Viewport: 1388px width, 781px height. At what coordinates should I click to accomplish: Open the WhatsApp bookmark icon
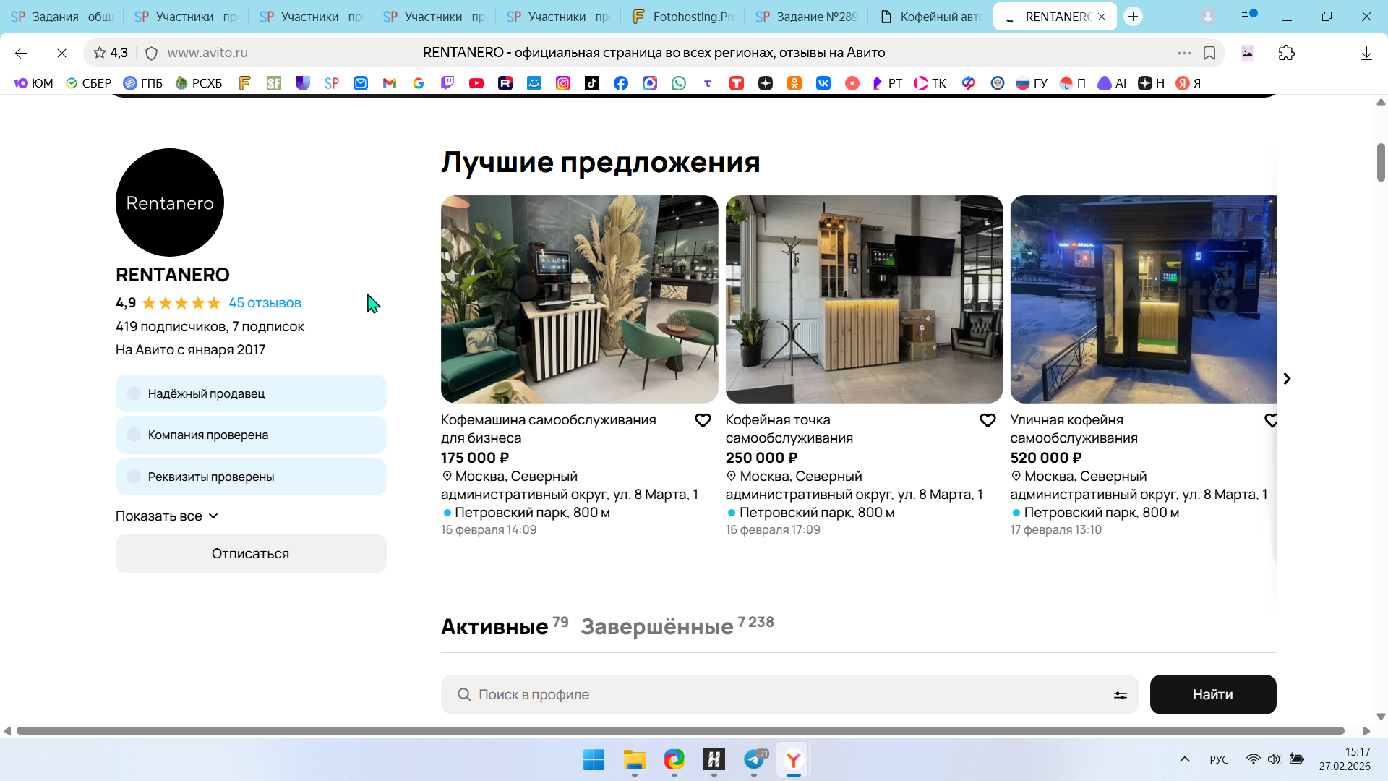point(679,83)
